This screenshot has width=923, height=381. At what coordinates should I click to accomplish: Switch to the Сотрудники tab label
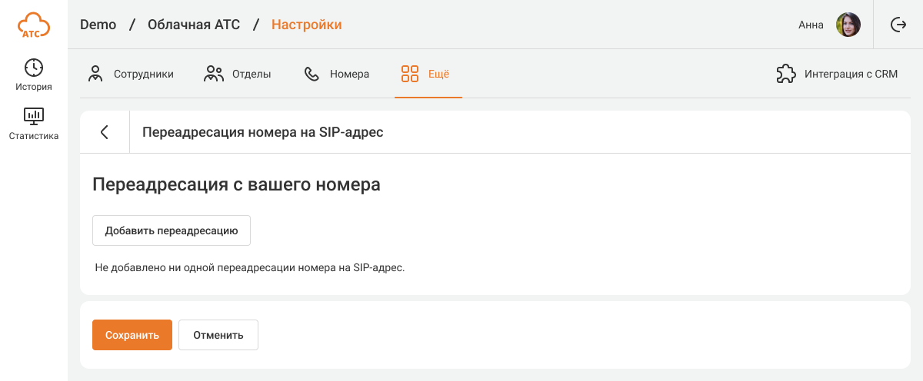(144, 75)
